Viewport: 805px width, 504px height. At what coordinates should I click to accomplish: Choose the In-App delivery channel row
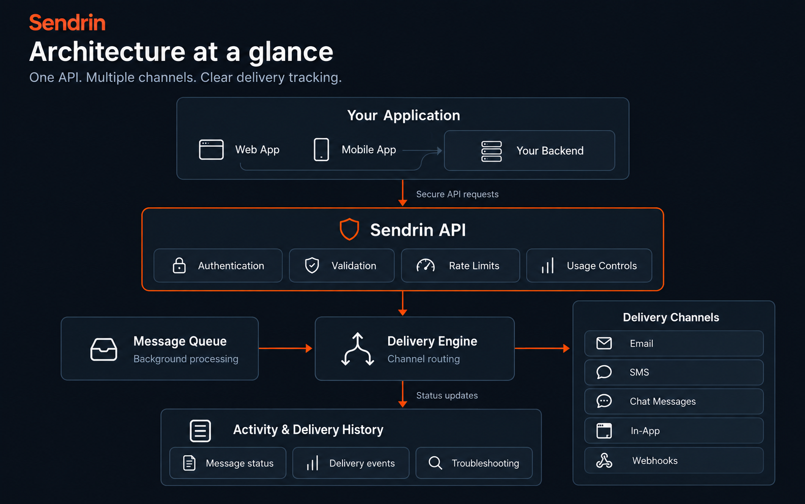coord(674,431)
